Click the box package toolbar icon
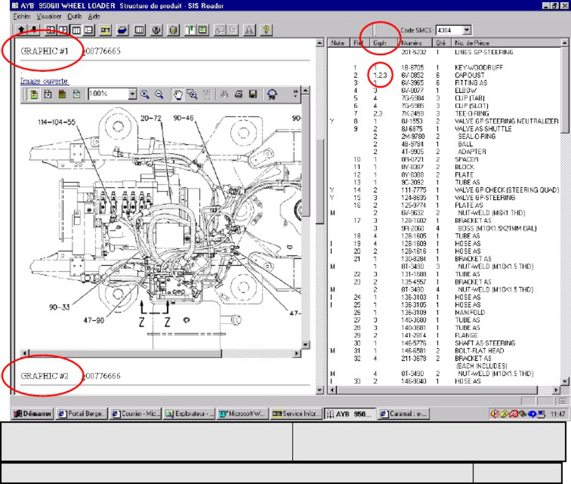The height and width of the screenshot is (484, 571). point(174,30)
